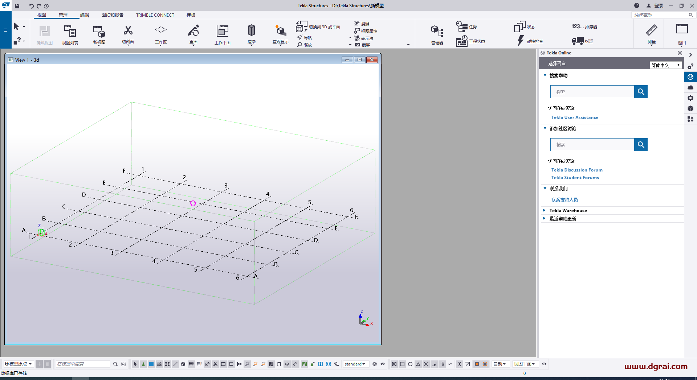The width and height of the screenshot is (697, 380).
Task: Click the save disk icon in title bar
Action: tap(17, 6)
